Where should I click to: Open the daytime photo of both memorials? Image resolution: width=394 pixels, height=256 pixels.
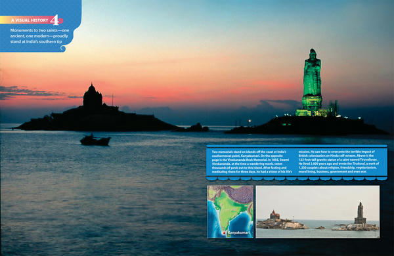coord(318,211)
